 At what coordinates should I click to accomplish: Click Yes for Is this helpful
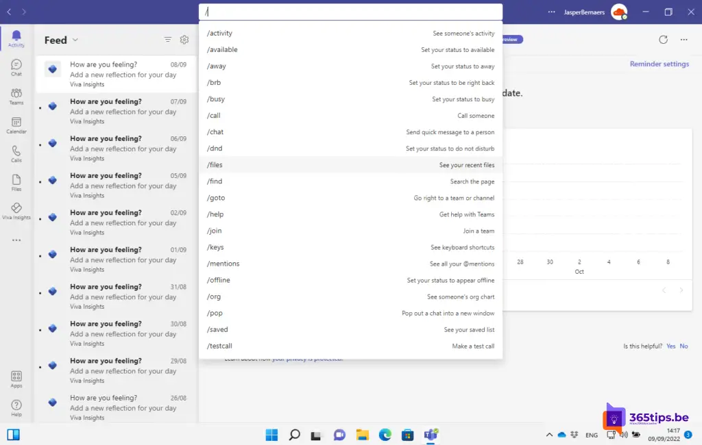pos(670,346)
